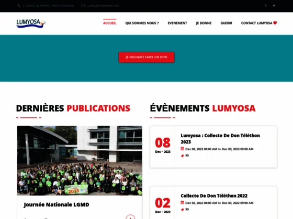Click ticket price icon of Téléthon 2022 event
Image resolution: width=293 pixels, height=219 pixels.
coord(183,210)
